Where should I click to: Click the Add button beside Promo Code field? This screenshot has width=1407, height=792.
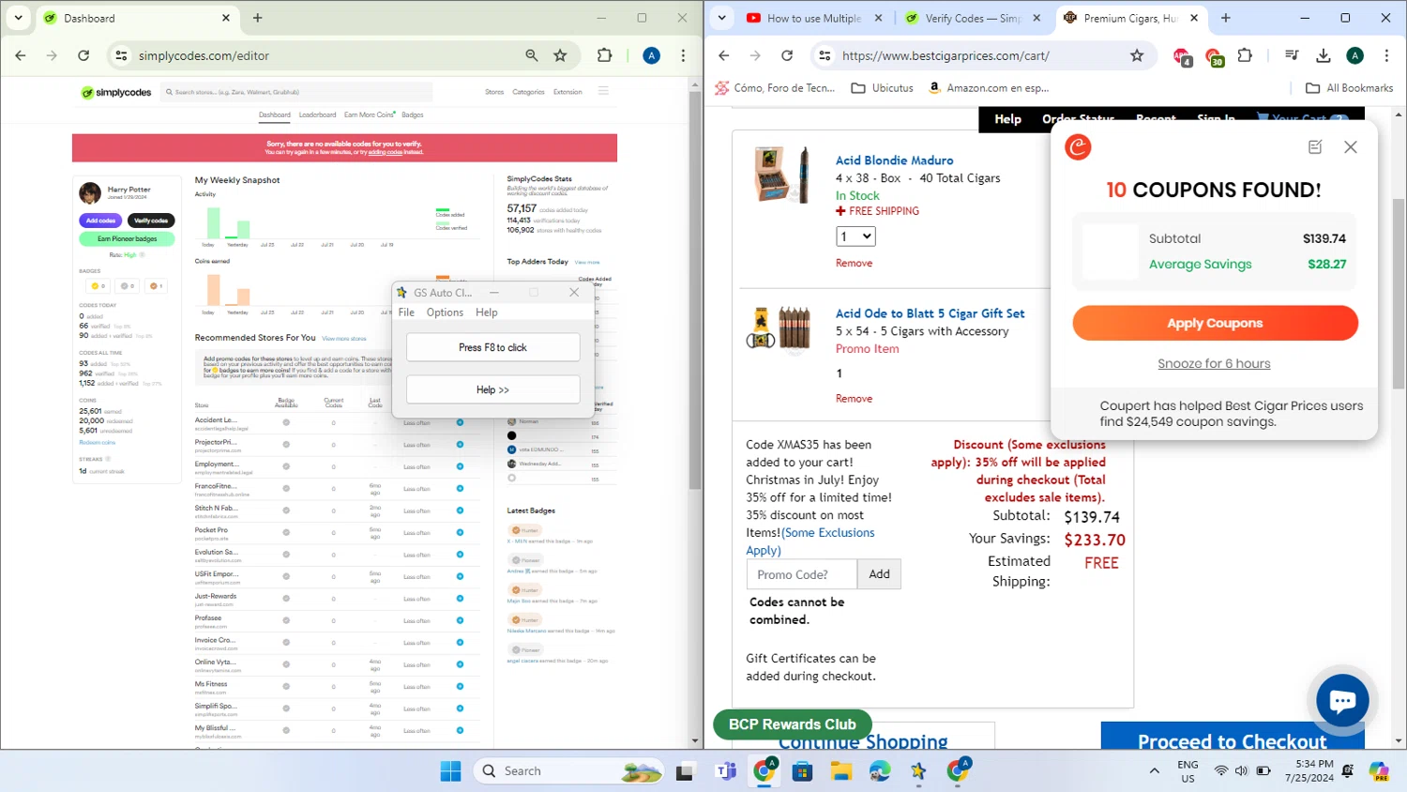(x=879, y=574)
